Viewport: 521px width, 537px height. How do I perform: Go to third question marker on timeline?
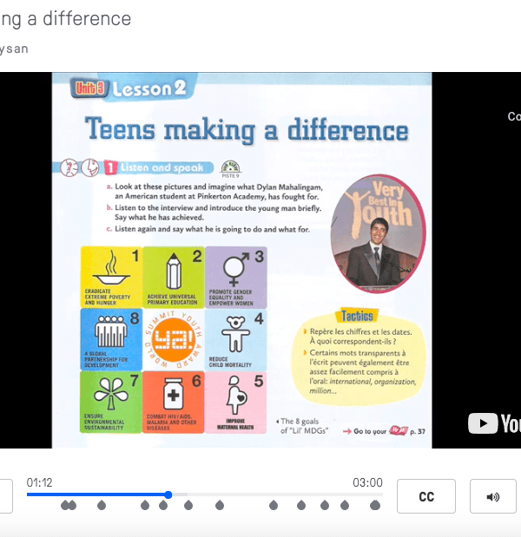point(102,505)
